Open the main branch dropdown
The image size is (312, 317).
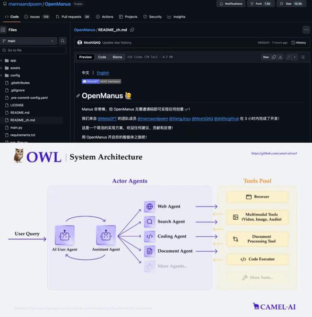(29, 41)
